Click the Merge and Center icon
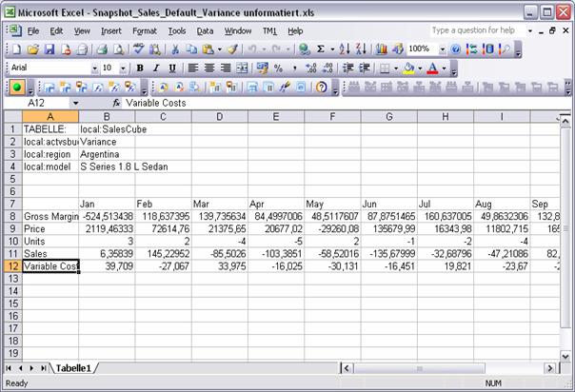This screenshot has width=575, height=392. [x=243, y=69]
